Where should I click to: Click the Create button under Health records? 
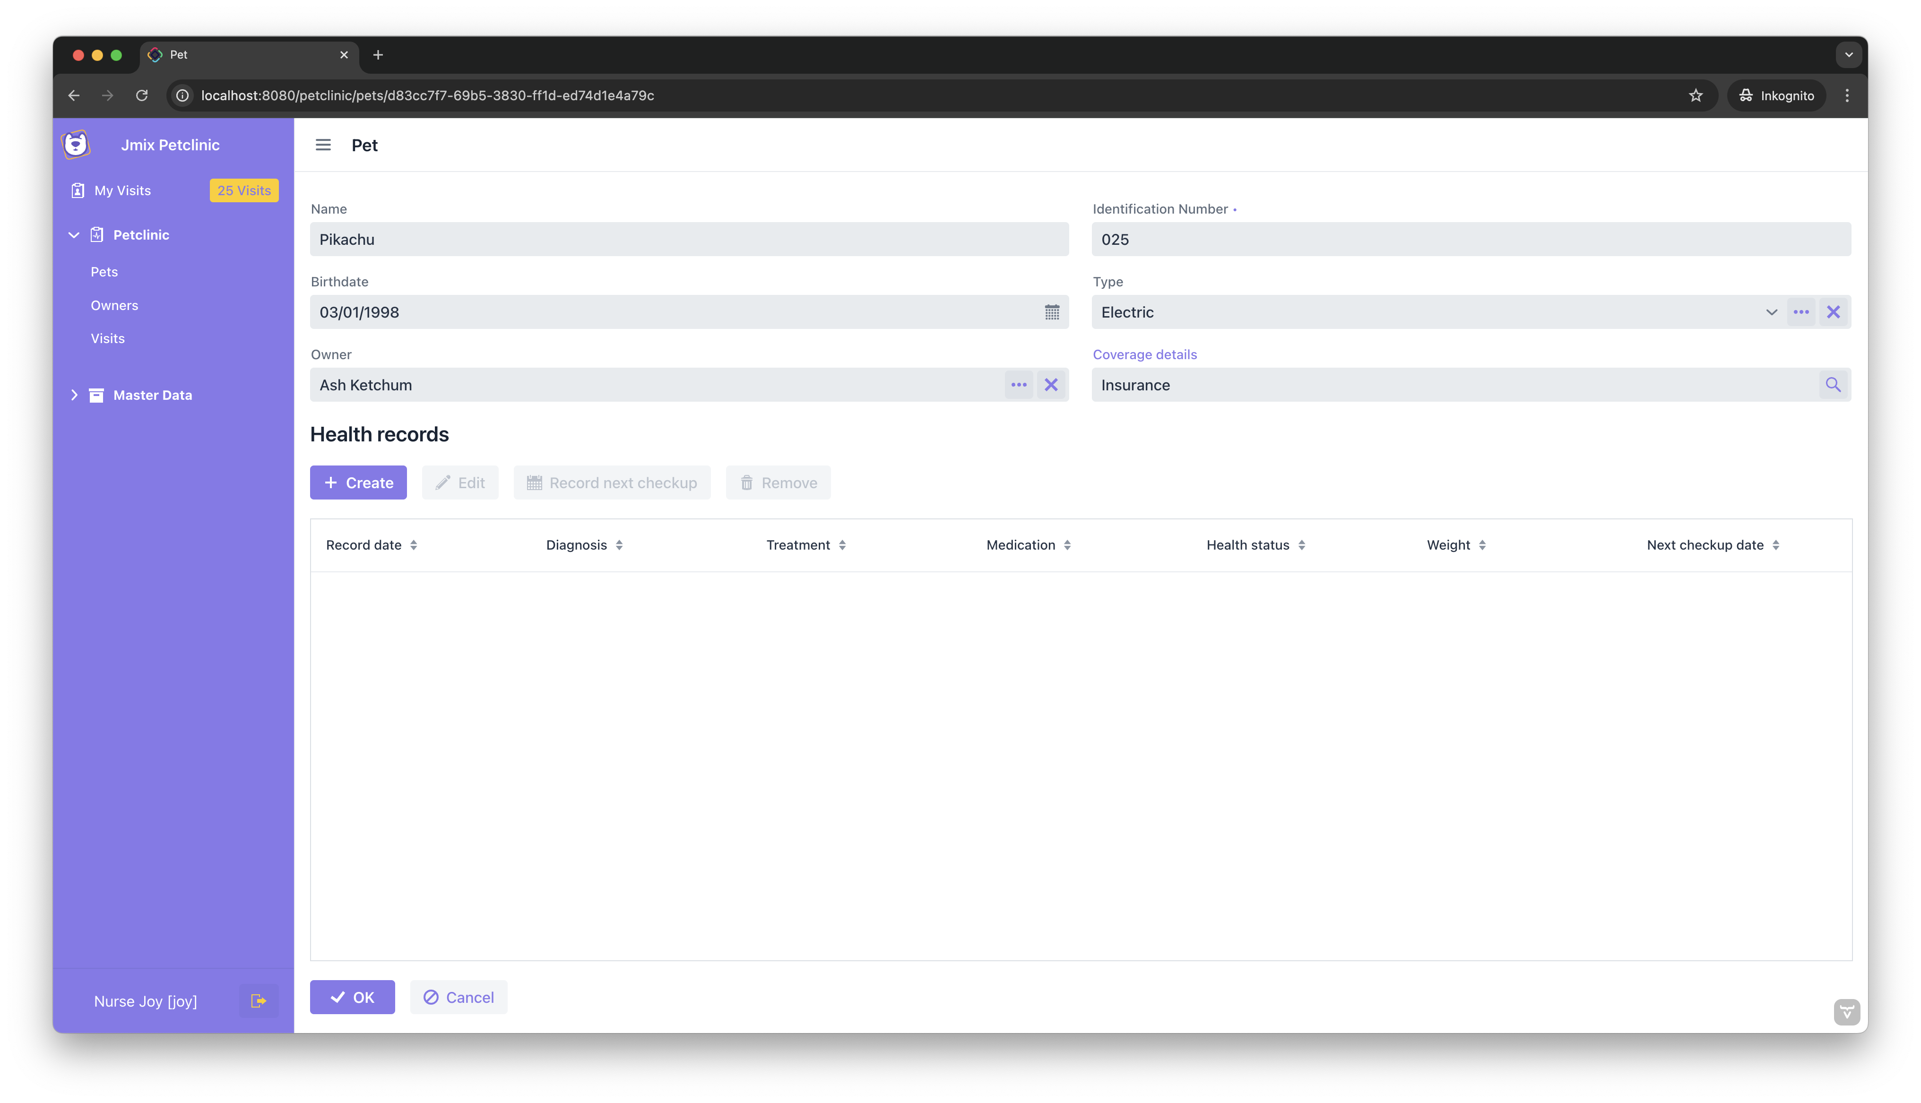tap(358, 483)
